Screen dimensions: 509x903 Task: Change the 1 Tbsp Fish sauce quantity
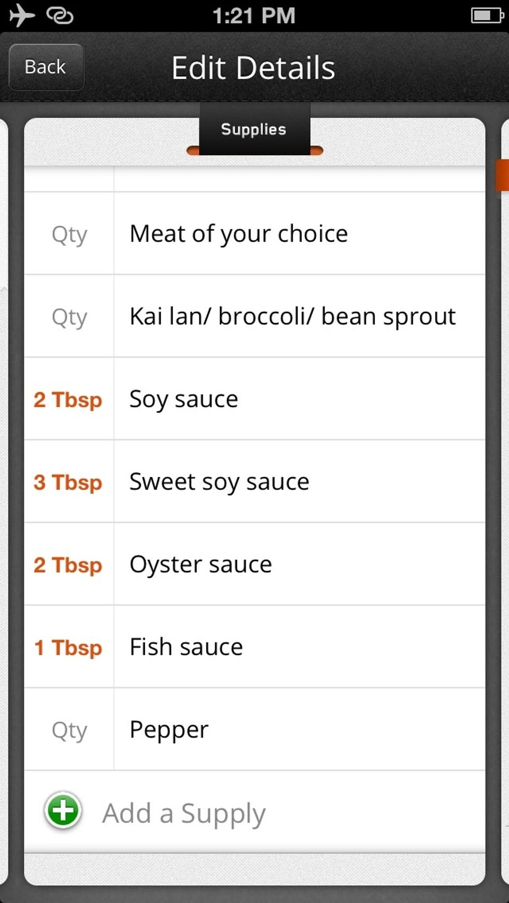click(68, 648)
